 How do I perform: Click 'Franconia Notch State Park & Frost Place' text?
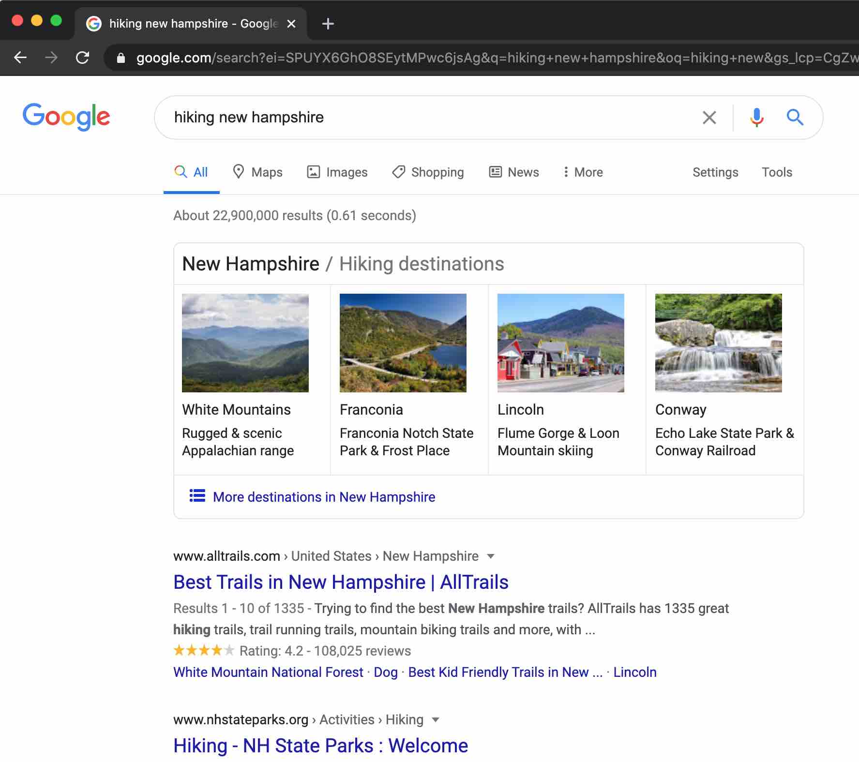[x=407, y=442]
